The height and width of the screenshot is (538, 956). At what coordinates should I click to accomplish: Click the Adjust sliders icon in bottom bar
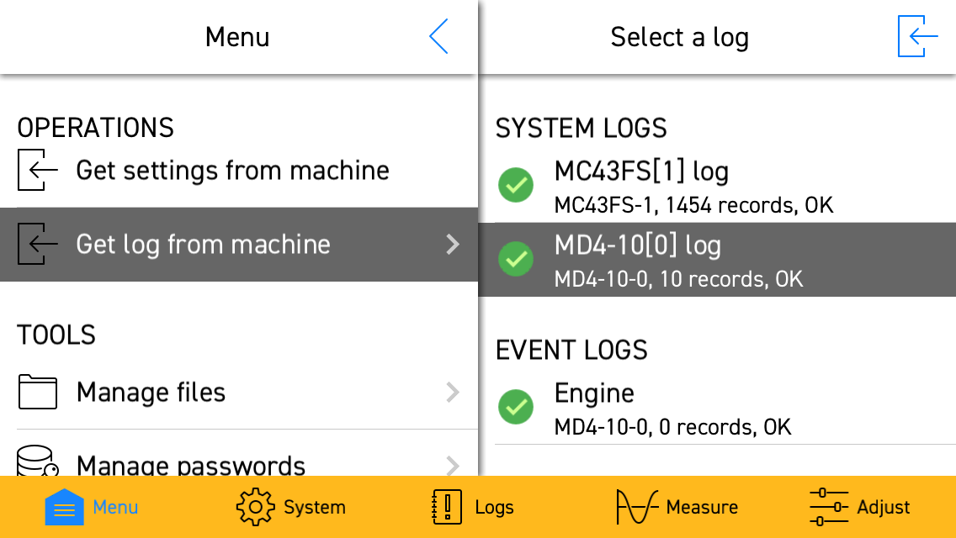pos(829,507)
